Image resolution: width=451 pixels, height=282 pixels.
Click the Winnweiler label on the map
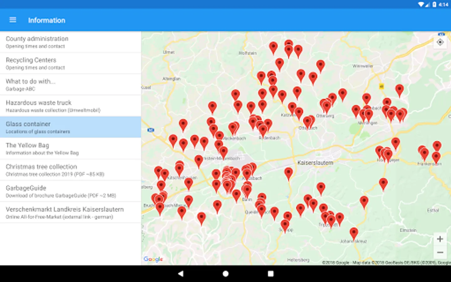[x=363, y=66]
